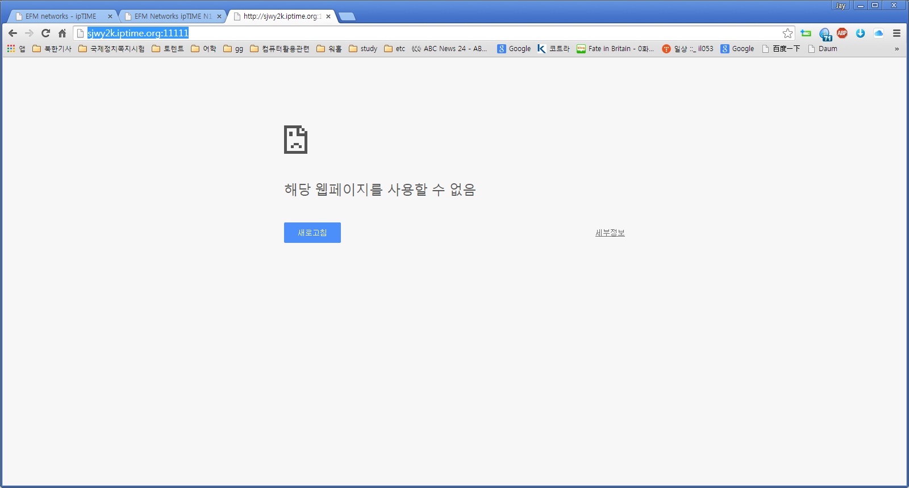Screen dimensions: 909x488
Task: Expand the 국제정치쪽지시험 bookmark folder
Action: coord(111,49)
